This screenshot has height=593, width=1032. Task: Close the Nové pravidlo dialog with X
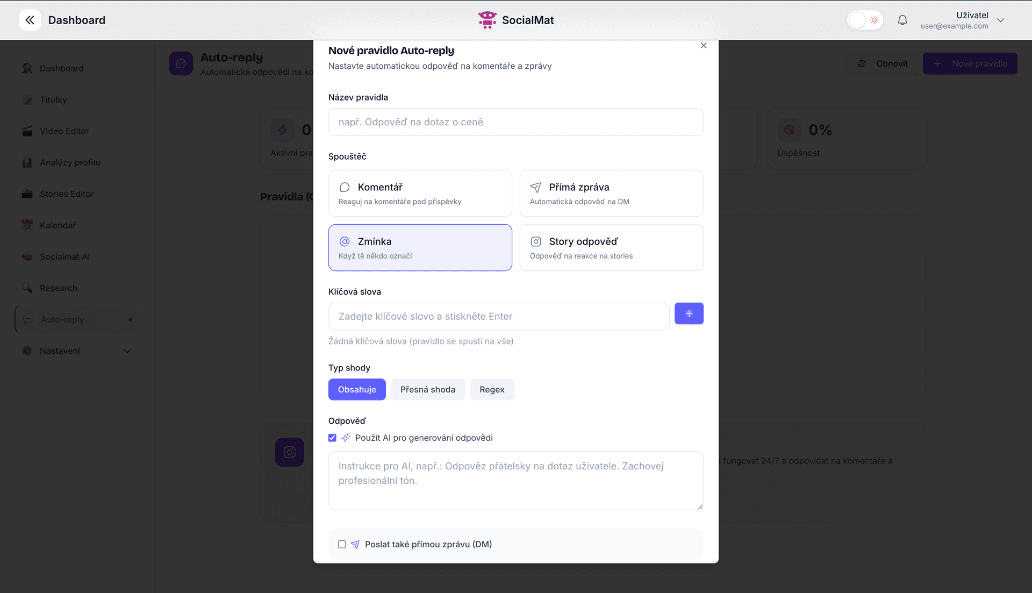[x=704, y=46]
